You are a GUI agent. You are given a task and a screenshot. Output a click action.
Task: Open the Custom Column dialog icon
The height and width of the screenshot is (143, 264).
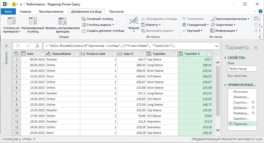(x=33, y=21)
